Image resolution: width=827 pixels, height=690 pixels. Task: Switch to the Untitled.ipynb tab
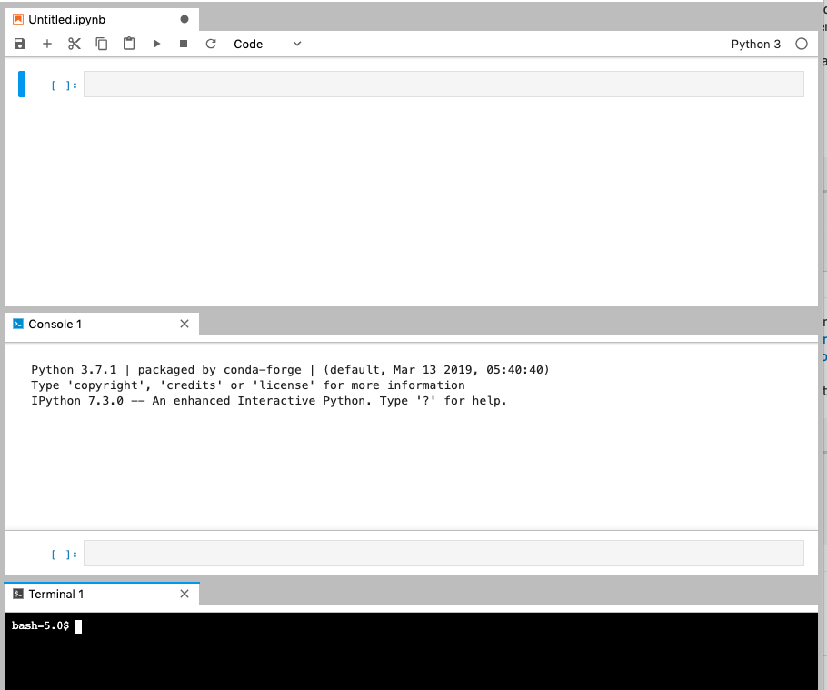click(66, 19)
